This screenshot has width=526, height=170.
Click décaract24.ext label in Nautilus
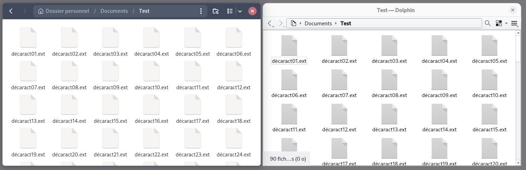(x=234, y=155)
